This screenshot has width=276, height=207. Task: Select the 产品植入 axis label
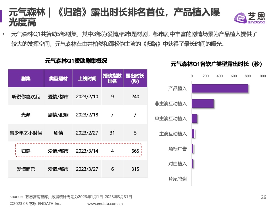tap(177, 88)
